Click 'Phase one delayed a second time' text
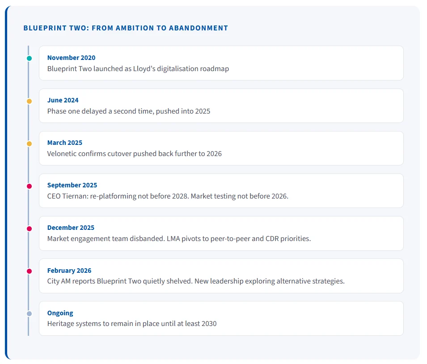Screen dimensions: 427x364 100,111
